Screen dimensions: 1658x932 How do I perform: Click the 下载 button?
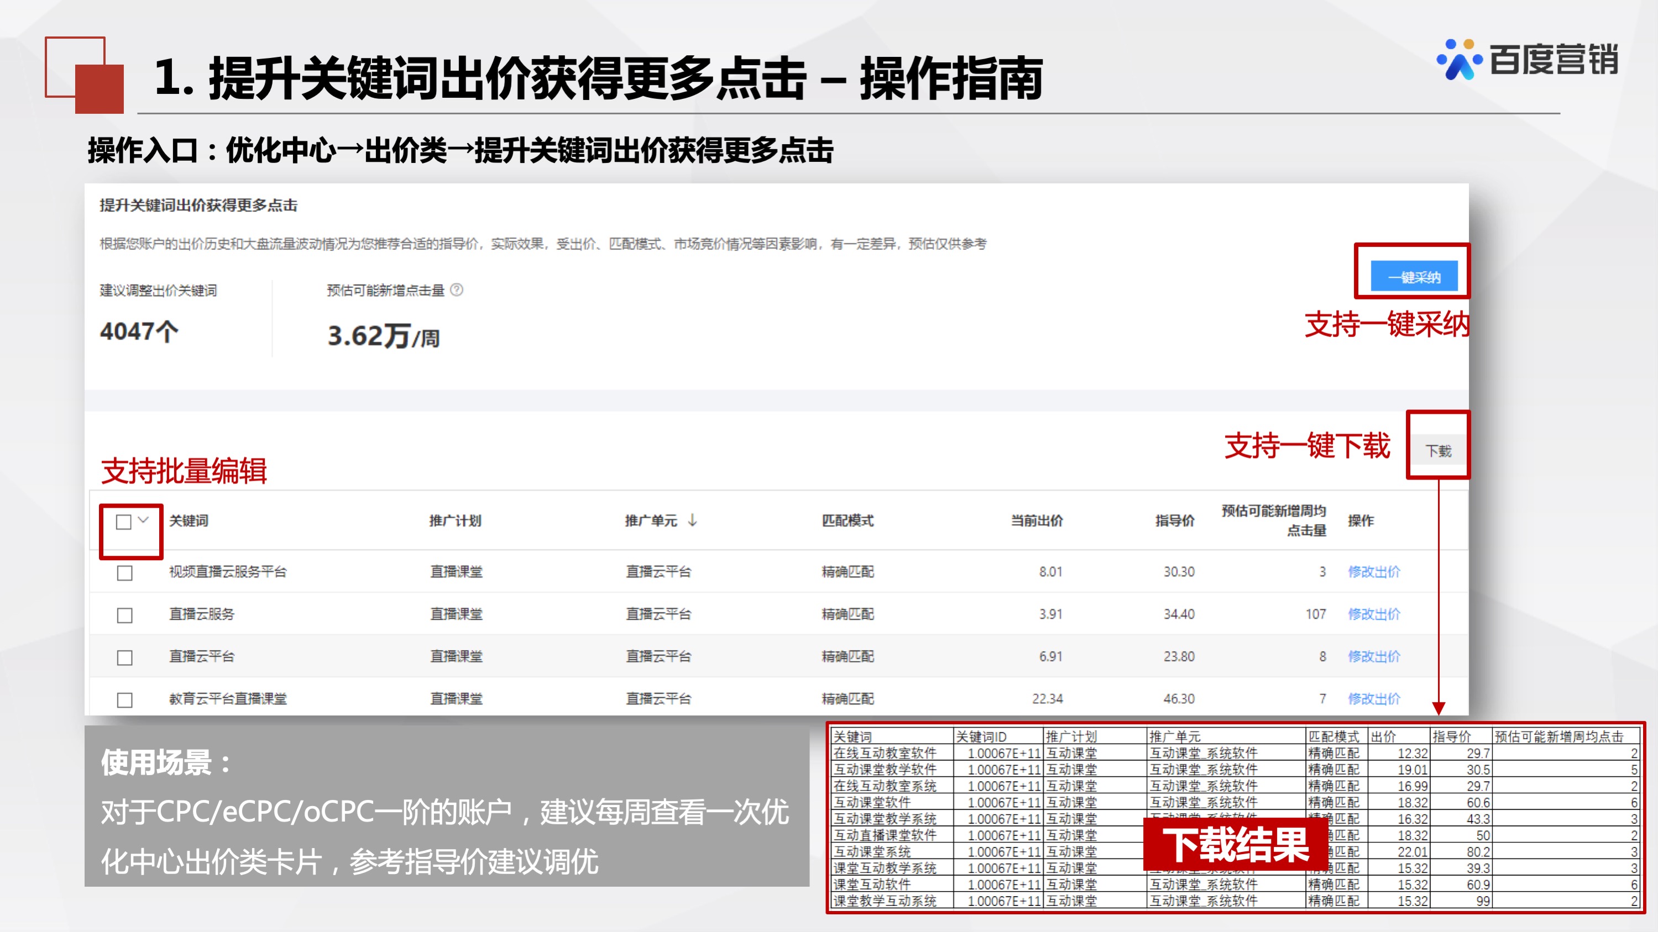pyautogui.click(x=1438, y=451)
